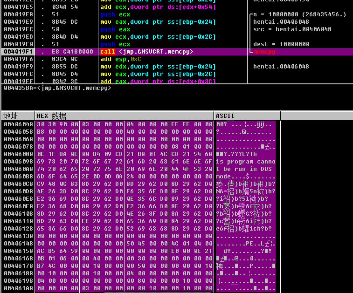Click dump address 004060C8
This screenshot has width=353, height=293.
point(18,184)
